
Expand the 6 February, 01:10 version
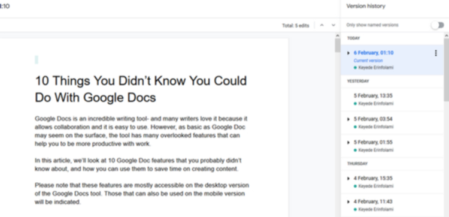[x=348, y=53]
